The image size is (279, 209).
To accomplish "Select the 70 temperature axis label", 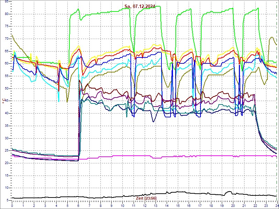I will pos(7,39).
